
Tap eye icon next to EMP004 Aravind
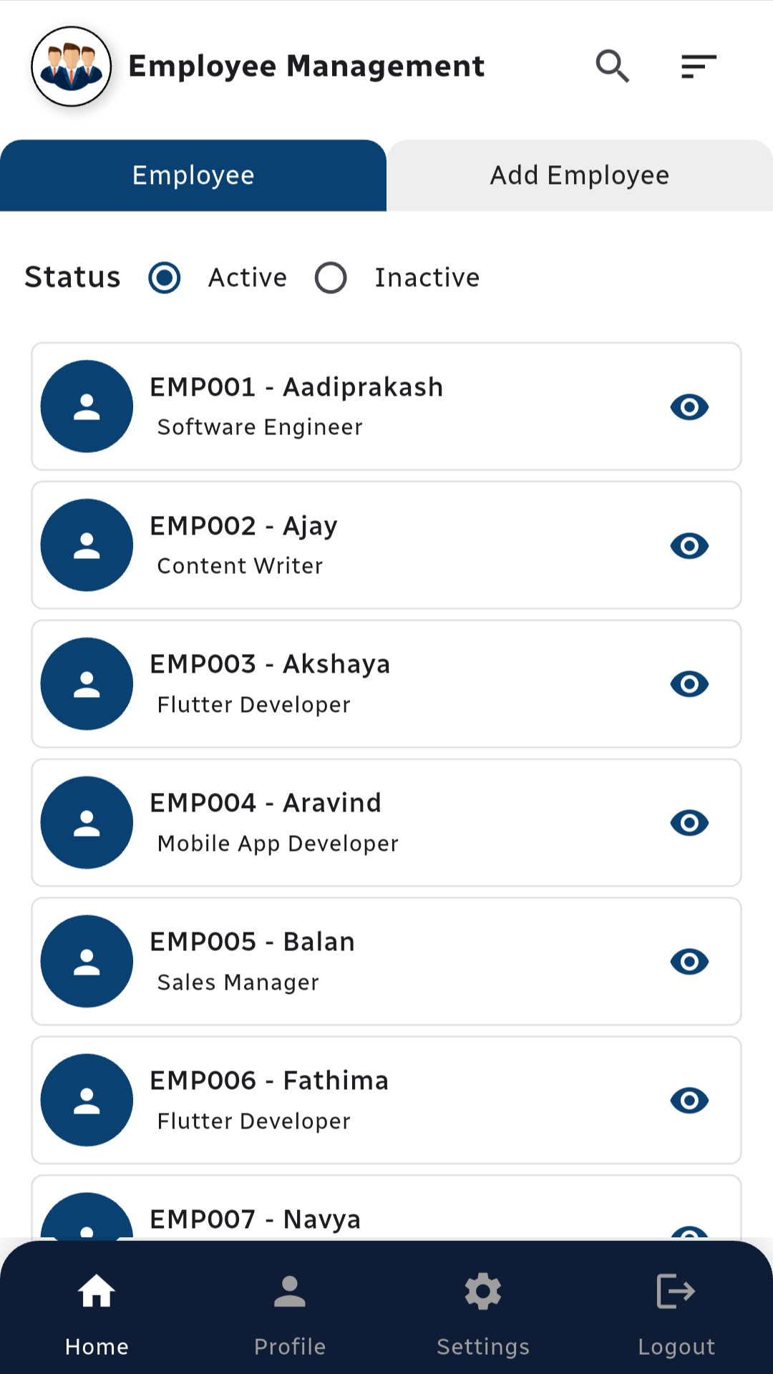[x=689, y=823]
